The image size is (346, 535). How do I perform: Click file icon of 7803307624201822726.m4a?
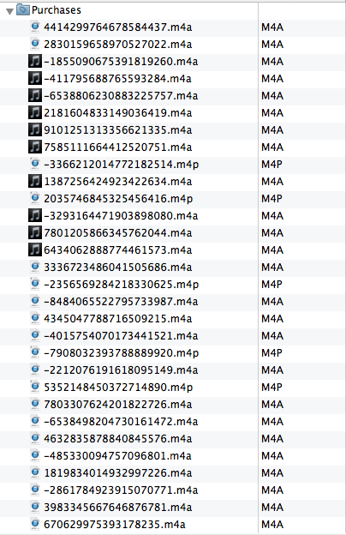pos(35,404)
